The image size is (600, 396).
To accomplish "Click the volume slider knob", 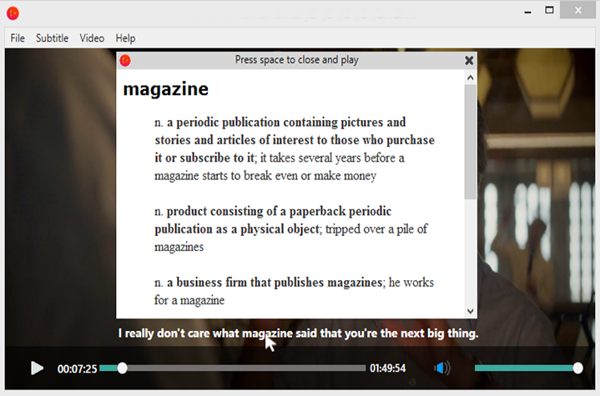I will pyautogui.click(x=577, y=368).
